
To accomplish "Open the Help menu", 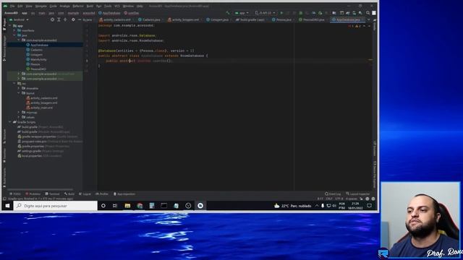I will coord(140,6).
